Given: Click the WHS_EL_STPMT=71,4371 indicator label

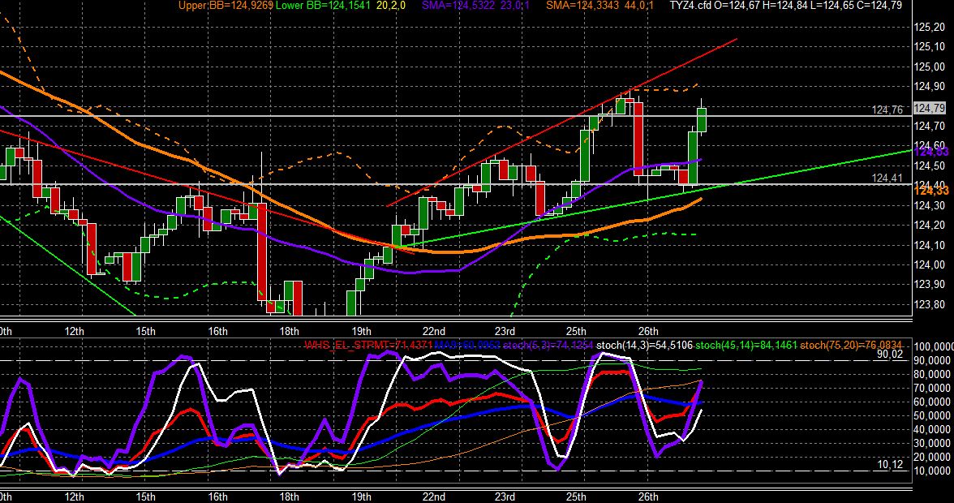Looking at the screenshot, I should pos(368,346).
